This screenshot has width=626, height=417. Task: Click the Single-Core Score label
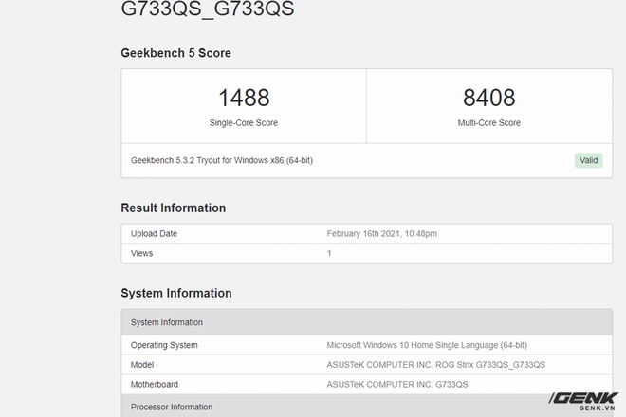click(x=244, y=123)
